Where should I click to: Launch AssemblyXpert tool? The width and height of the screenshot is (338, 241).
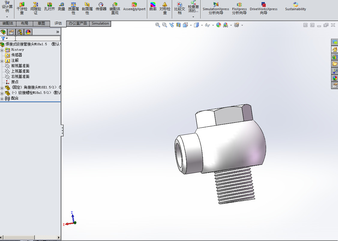134,7
